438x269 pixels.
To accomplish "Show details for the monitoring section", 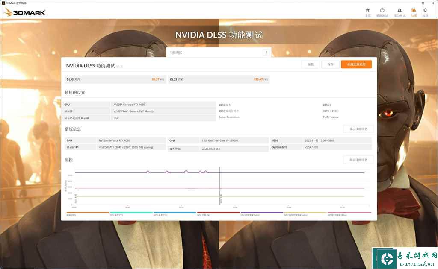I will (x=358, y=160).
